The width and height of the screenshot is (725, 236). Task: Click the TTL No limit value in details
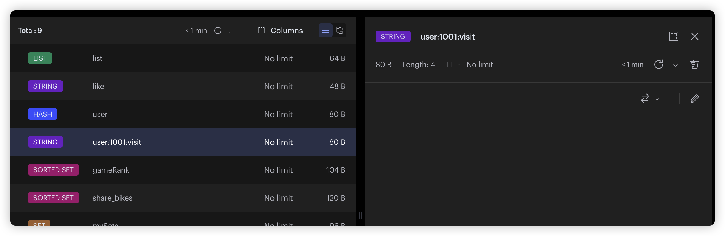(x=480, y=65)
